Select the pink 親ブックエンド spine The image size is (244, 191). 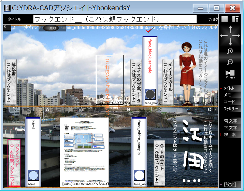(14, 163)
